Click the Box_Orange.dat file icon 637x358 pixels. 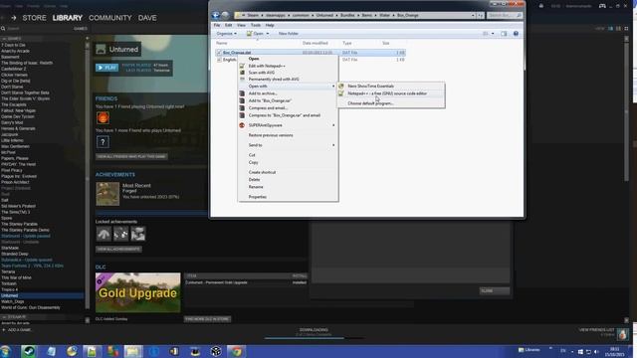point(219,53)
